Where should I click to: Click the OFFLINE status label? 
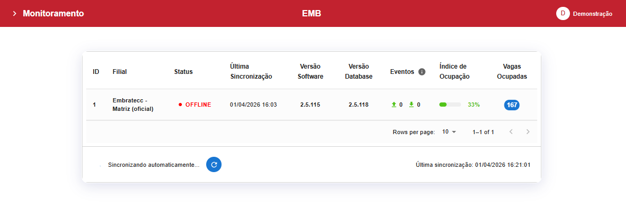coord(198,105)
